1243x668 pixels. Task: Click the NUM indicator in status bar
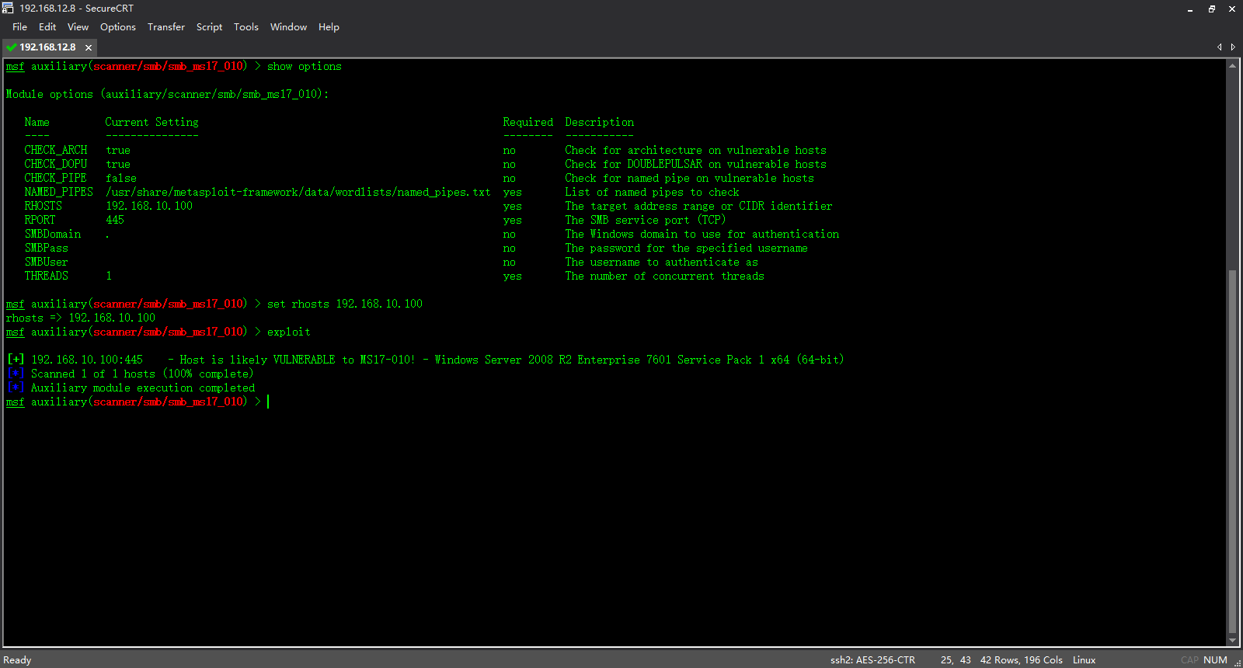point(1215,660)
